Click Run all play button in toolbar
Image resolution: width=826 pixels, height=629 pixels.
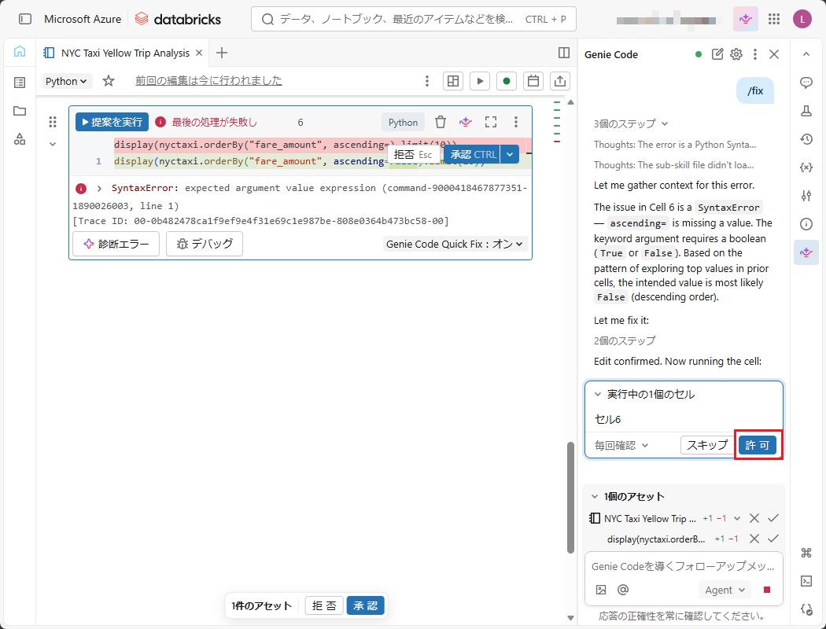click(479, 81)
